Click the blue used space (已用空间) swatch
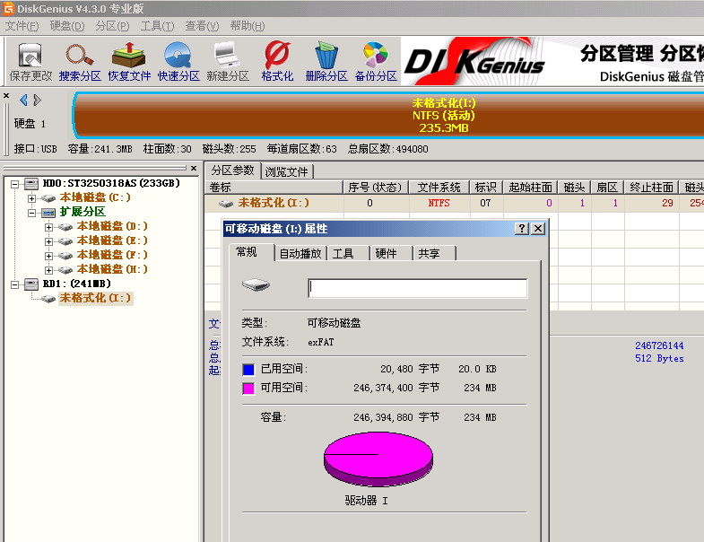Screen dimensions: 704x542 pos(248,370)
